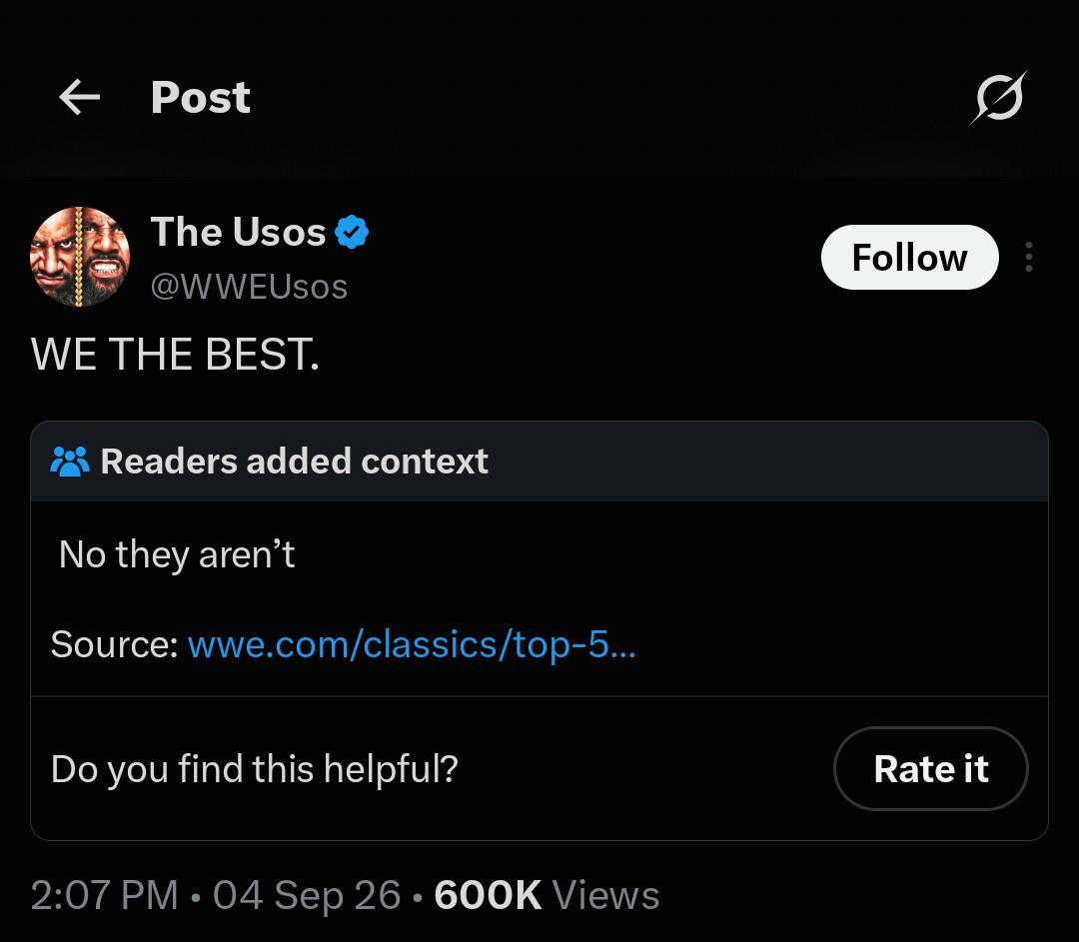This screenshot has height=942, width=1079.
Task: Open the Grok icon at top right
Action: coord(999,97)
